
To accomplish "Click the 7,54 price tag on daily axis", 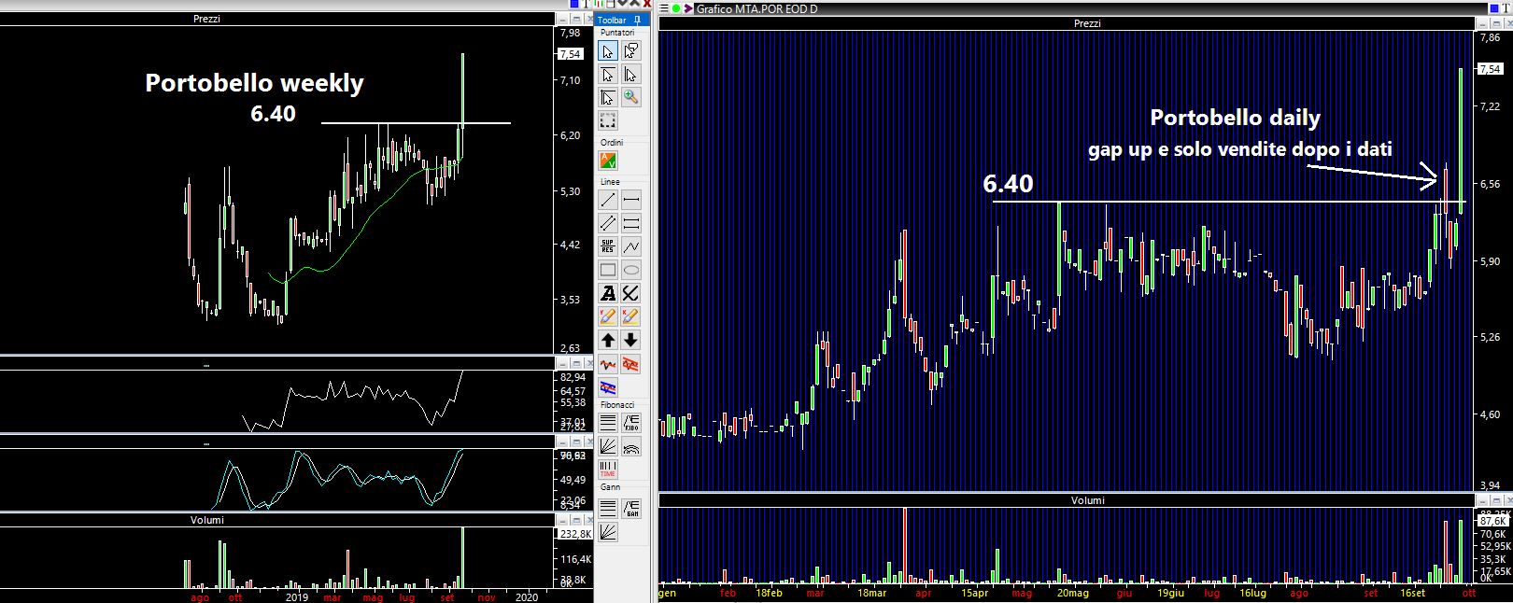I will pos(1490,69).
